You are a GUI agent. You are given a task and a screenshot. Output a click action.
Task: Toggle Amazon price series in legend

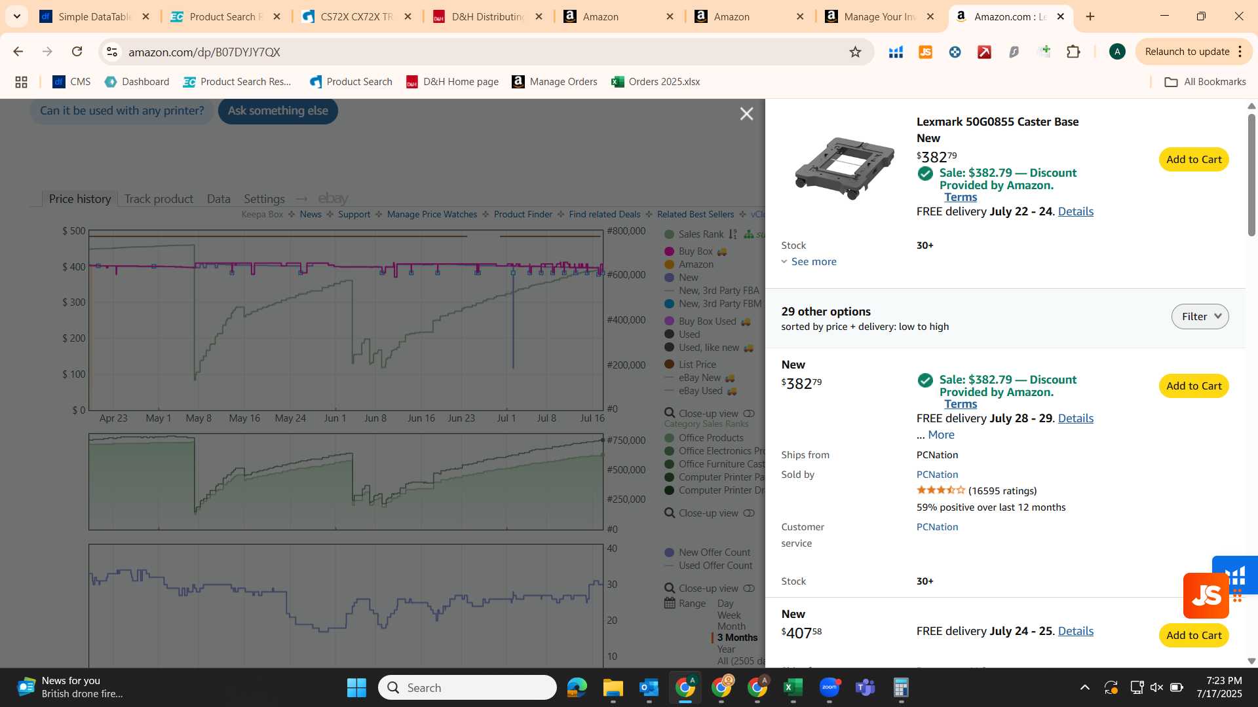(x=689, y=264)
